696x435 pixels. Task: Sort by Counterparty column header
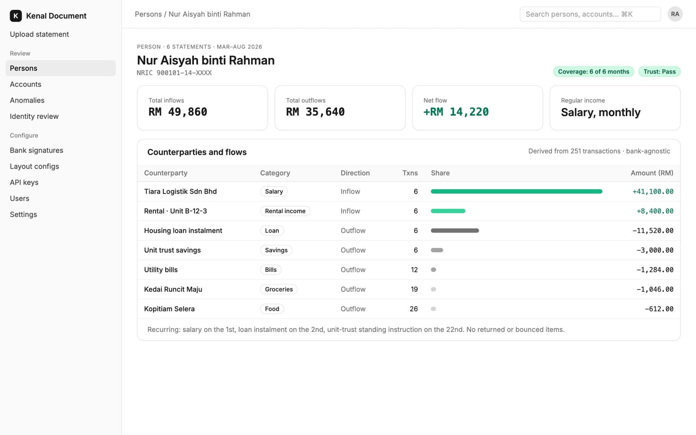[166, 173]
